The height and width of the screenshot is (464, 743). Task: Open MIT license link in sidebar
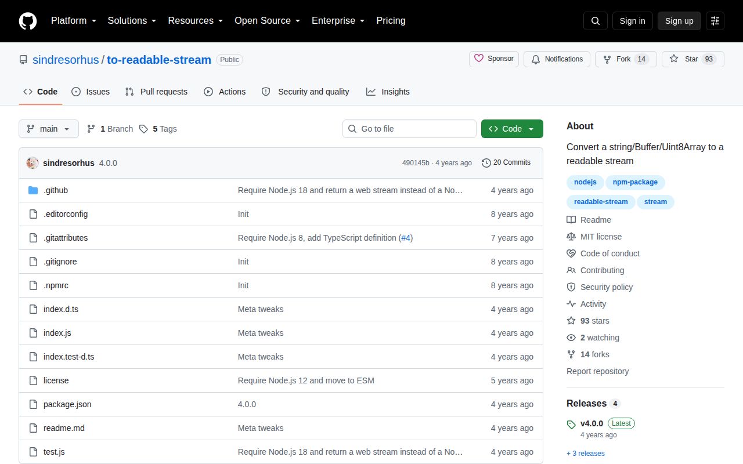[x=594, y=237]
